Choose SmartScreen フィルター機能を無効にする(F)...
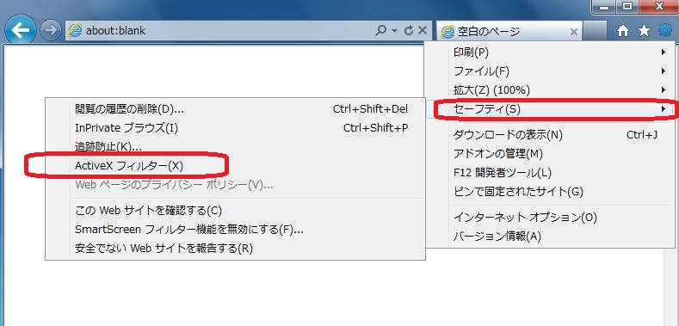Screen dimensions: 679x326 tap(235, 230)
